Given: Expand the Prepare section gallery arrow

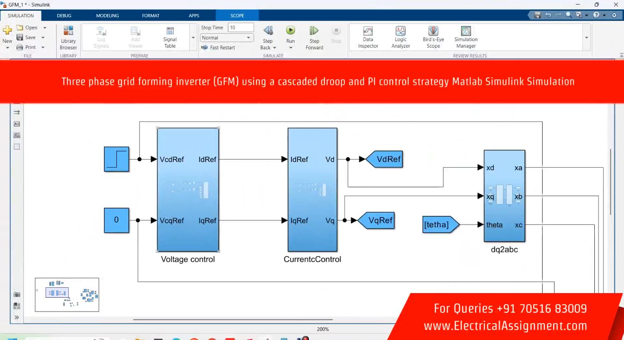Looking at the screenshot, I should point(193,37).
